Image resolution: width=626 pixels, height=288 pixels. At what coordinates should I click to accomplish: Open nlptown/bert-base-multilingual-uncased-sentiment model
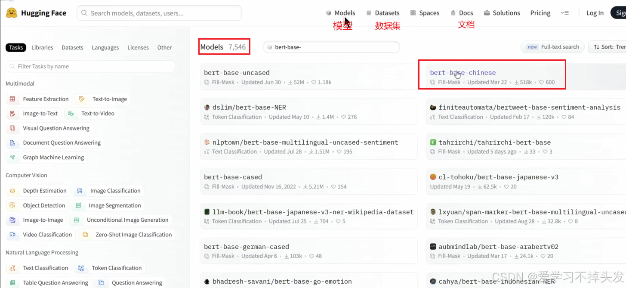coord(308,146)
